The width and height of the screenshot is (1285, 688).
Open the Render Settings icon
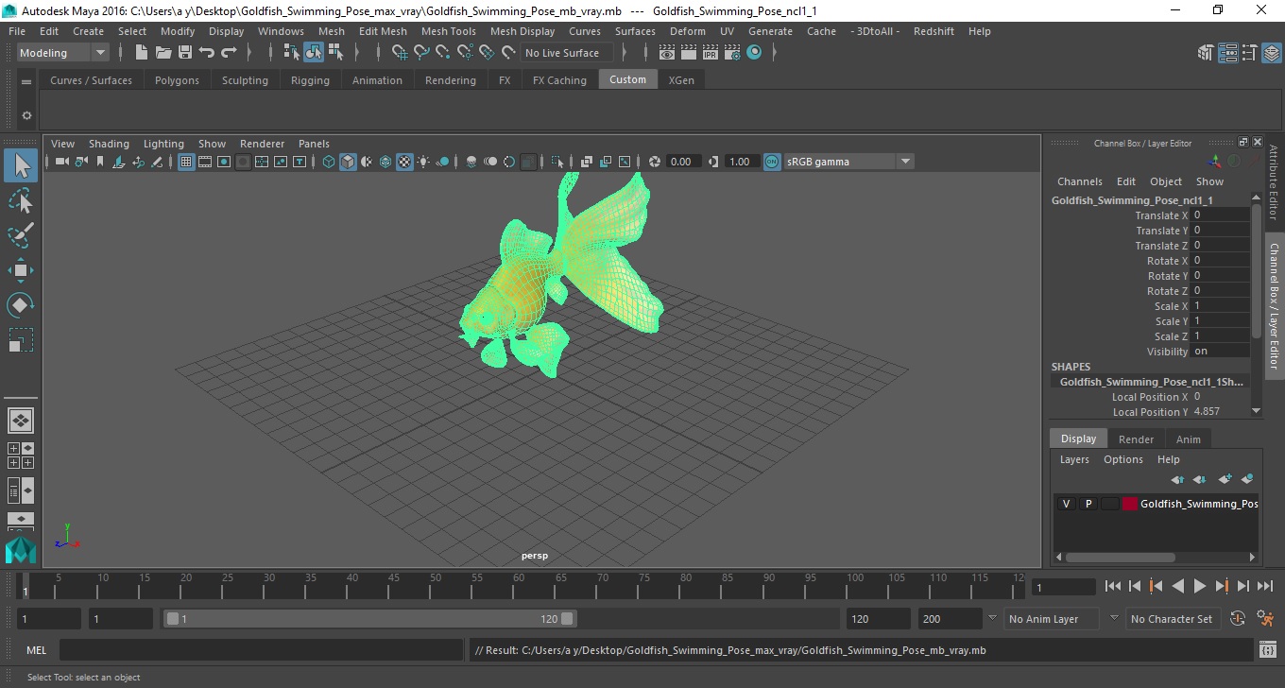732,53
